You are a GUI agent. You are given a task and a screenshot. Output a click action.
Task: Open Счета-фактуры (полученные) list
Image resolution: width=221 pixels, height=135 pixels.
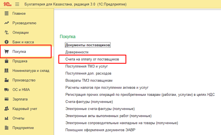89,102
